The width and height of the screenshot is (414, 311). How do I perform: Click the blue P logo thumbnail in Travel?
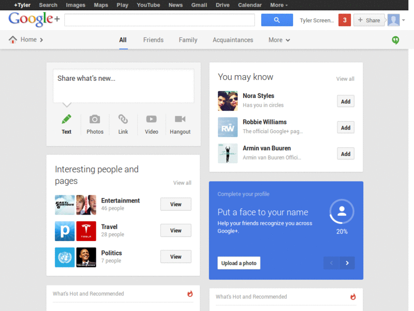(x=65, y=231)
